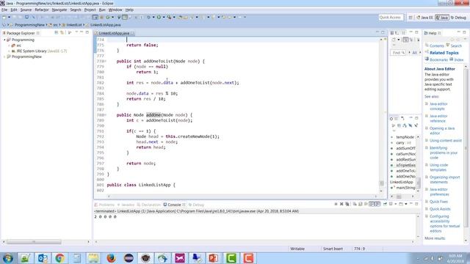Open Help Bookmarks link
Viewport: 470px width, 264px height.
pyautogui.click(x=438, y=60)
